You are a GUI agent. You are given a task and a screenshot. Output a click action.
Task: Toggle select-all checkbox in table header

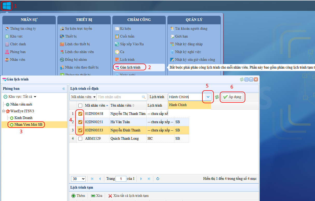click(x=80, y=105)
